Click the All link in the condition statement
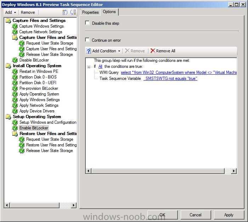Viewport: 248px width, 222px height. coord(100,66)
